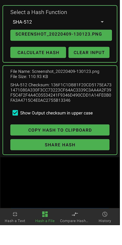Select the Hash a File grid icon
Screen dimensions: 122x245
click(x=45, y=214)
